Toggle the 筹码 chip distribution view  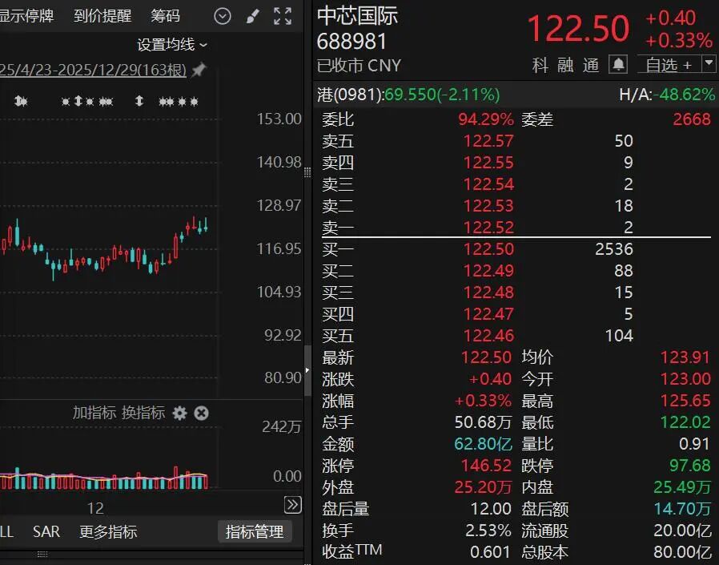click(166, 16)
